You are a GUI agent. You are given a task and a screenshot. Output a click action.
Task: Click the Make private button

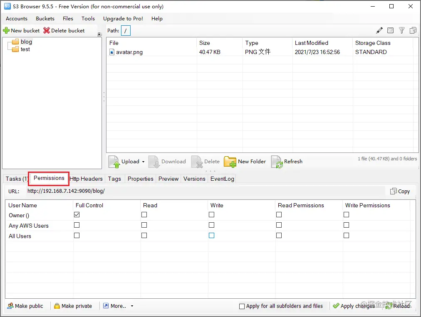[x=73, y=306]
